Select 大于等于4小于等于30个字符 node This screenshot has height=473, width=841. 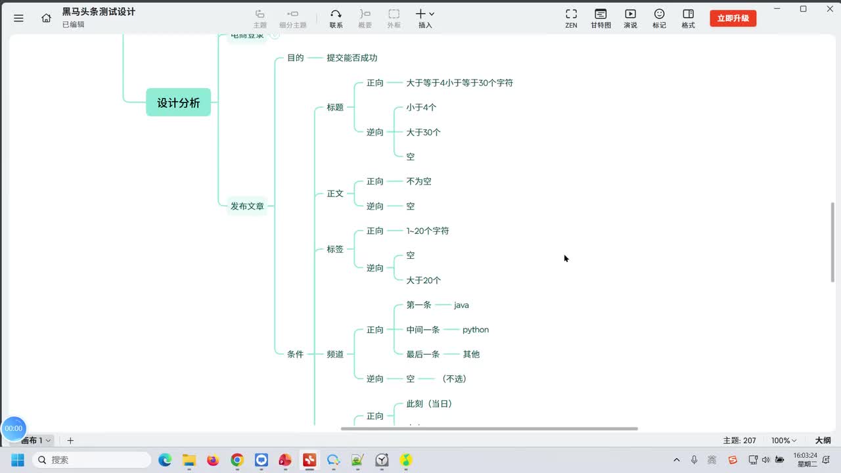tap(459, 83)
